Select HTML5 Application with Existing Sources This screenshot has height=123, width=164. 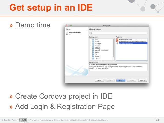(x=133, y=41)
